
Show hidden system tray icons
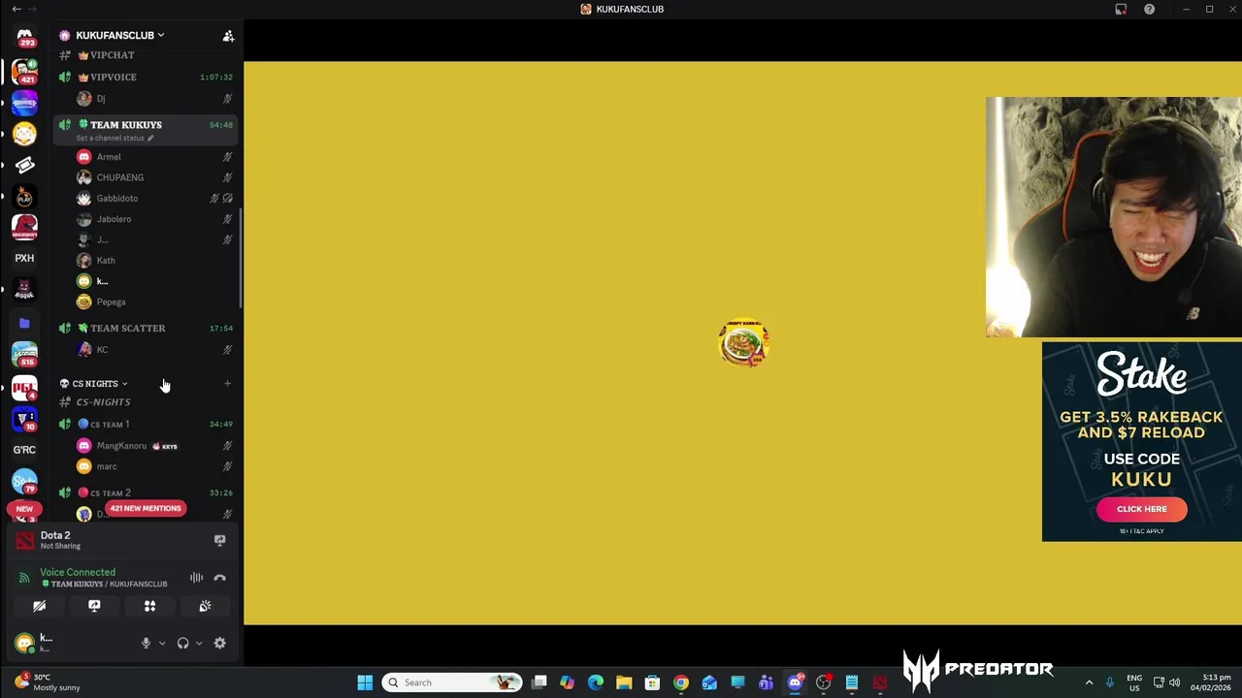pyautogui.click(x=1089, y=682)
